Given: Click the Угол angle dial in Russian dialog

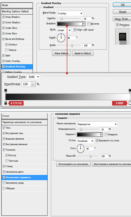Looking at the screenshot, I should pyautogui.click(x=81, y=149).
